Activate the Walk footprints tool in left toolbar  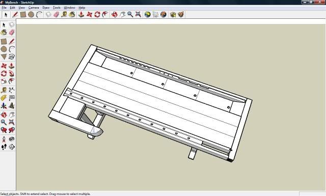coord(4,147)
